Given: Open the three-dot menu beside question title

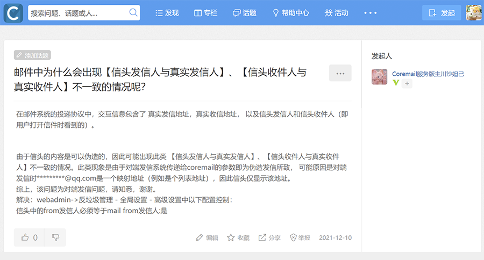Looking at the screenshot, I should coord(340,73).
